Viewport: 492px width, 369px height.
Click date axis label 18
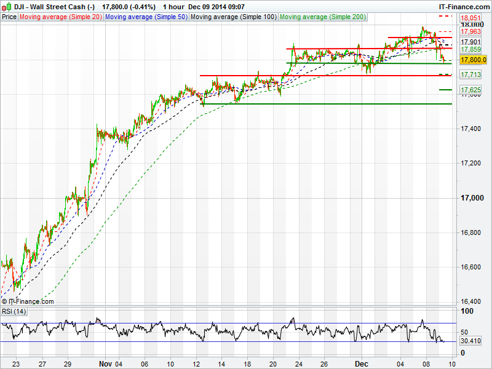click(x=247, y=364)
